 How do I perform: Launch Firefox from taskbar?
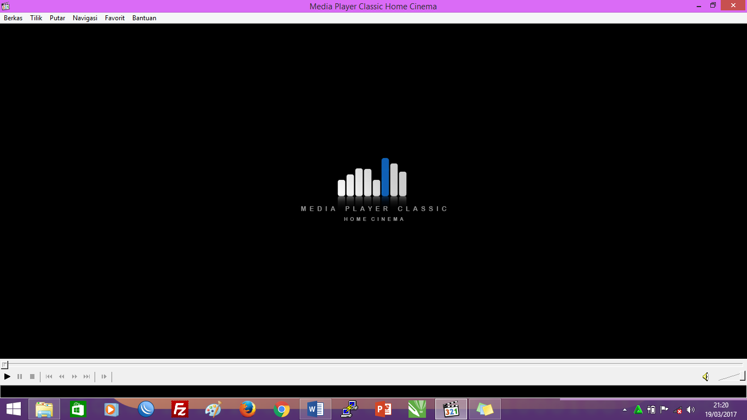(x=248, y=409)
